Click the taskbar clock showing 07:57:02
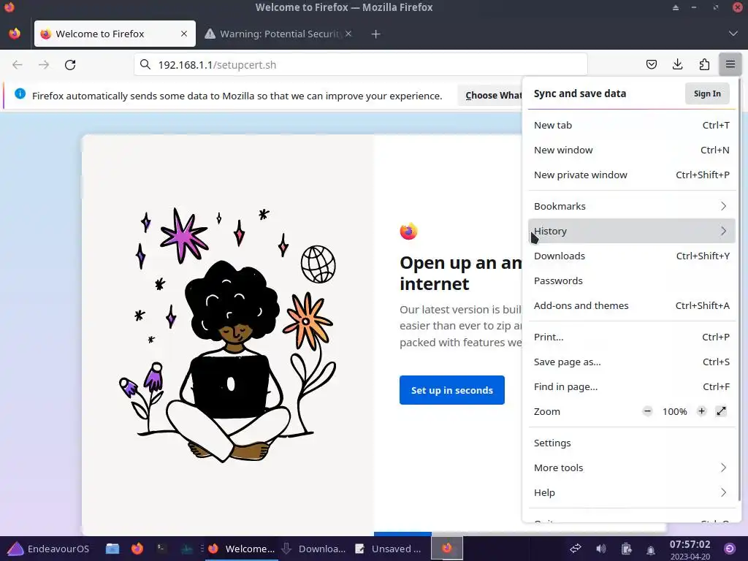Viewport: 748px width, 561px height. coord(690,544)
